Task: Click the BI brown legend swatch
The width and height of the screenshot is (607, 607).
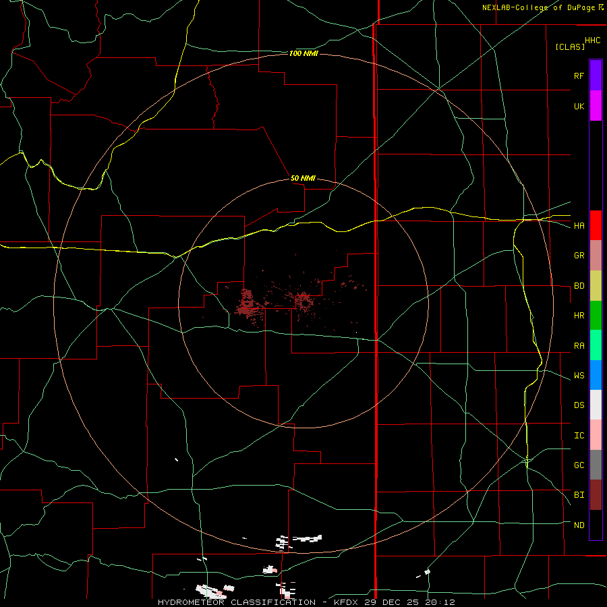Action: [x=596, y=495]
